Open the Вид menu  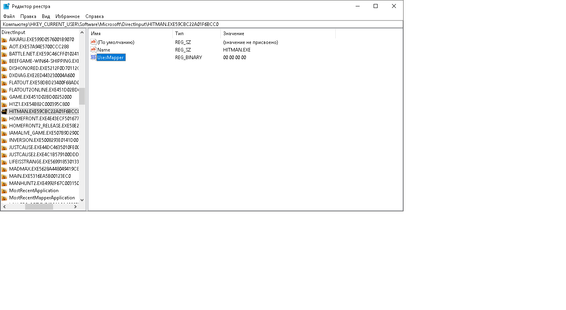(x=46, y=16)
